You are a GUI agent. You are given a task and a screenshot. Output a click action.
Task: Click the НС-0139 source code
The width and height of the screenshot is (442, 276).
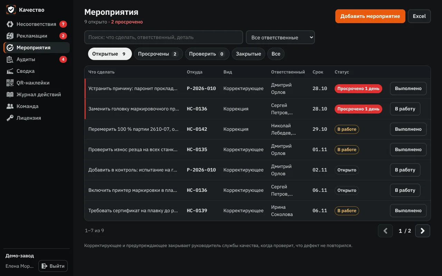(197, 210)
